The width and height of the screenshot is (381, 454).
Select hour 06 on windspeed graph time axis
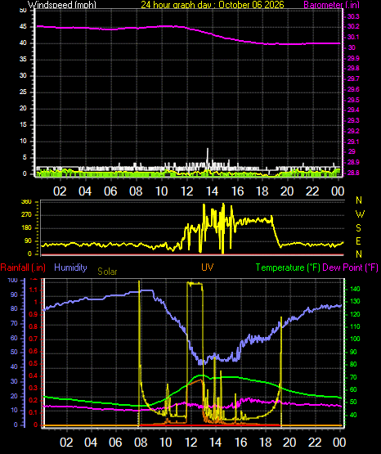pyautogui.click(x=110, y=191)
